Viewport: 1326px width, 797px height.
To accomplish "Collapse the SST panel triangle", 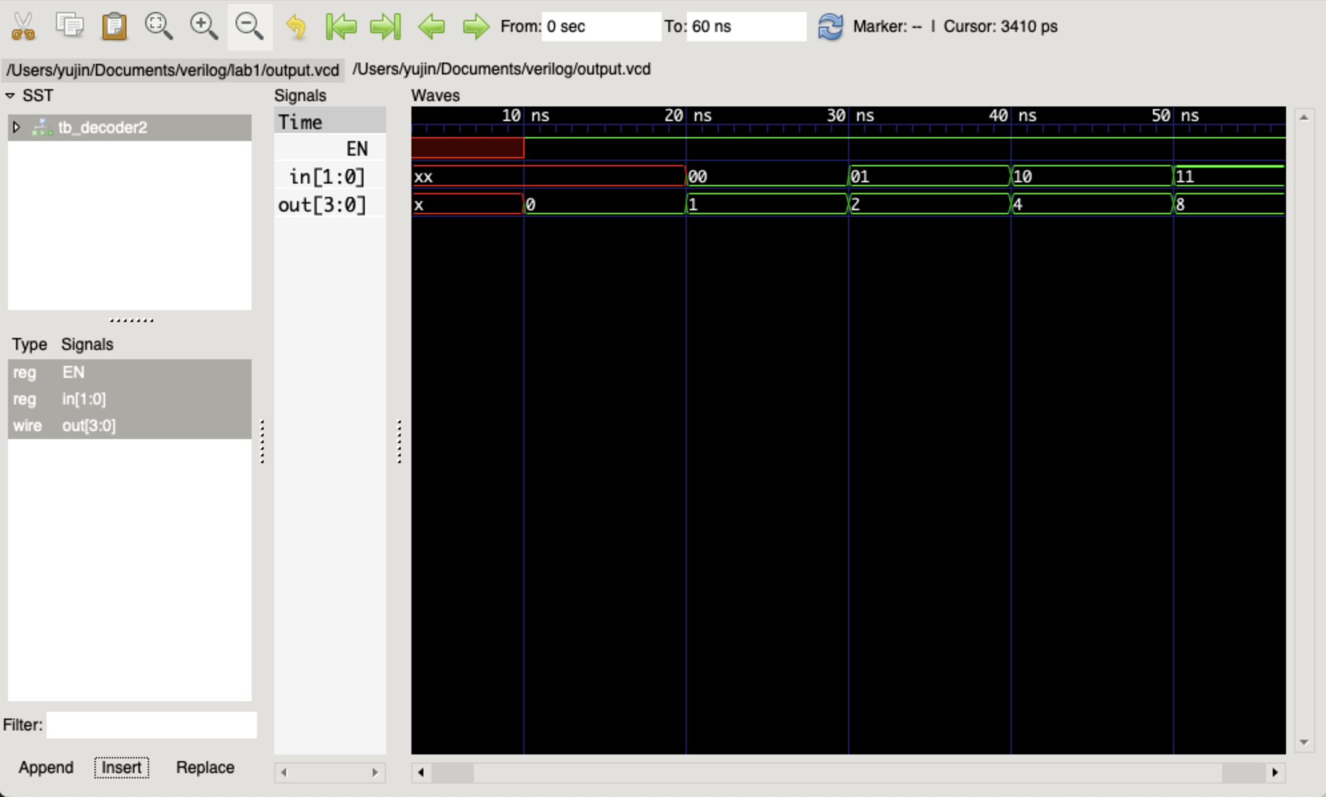I will tap(10, 96).
